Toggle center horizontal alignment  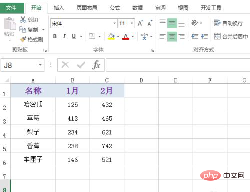[x=172, y=36]
